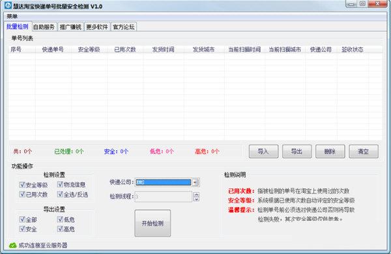Viewport: 391px width, 254px height.
Task: Toggle the 全选/反选 checkbox
Action: (x=60, y=194)
